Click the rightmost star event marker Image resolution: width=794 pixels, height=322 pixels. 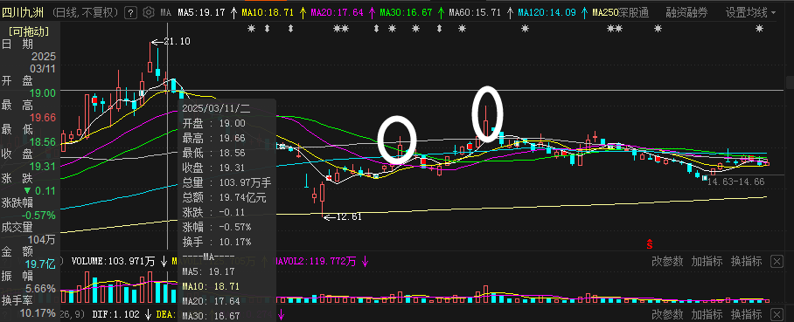click(x=759, y=29)
